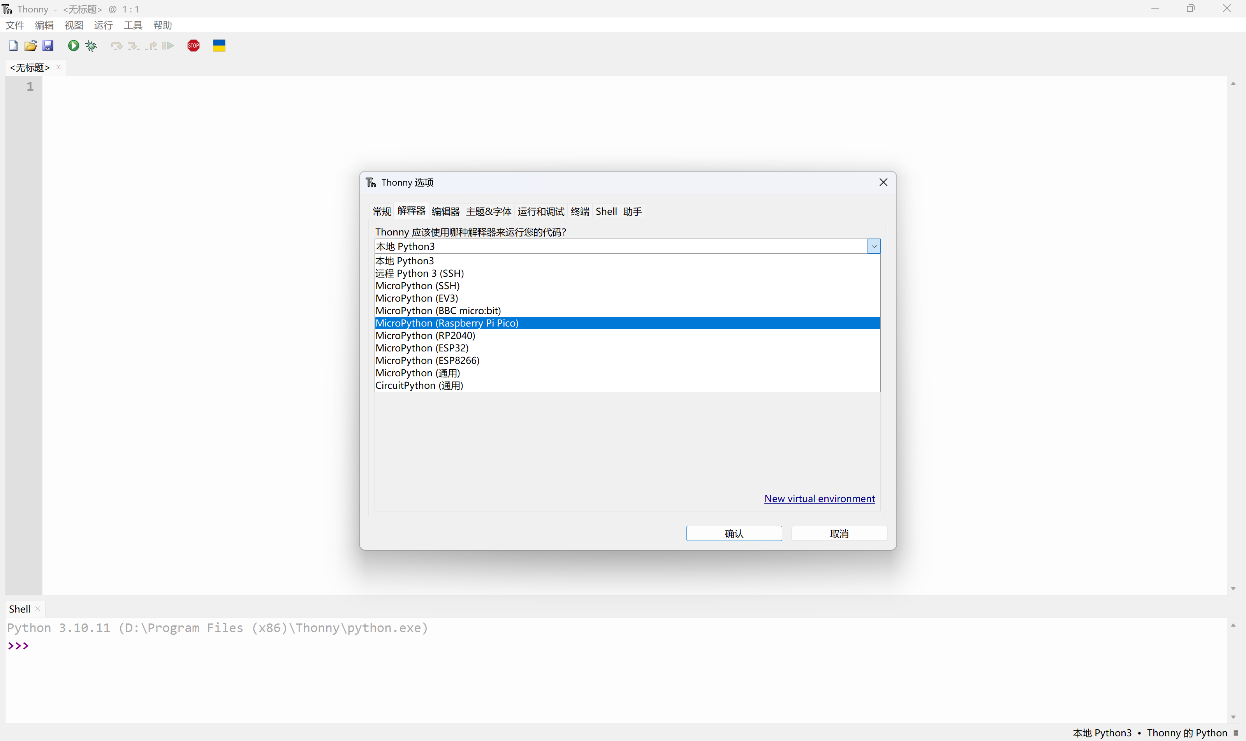
Task: Open the 运行 menu
Action: point(104,25)
